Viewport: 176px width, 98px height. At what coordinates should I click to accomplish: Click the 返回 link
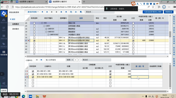(13, 19)
